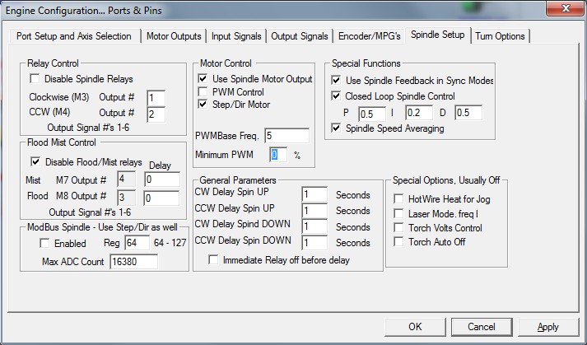Open the Turn Options tab
Screen dimensions: 587x345
pos(500,36)
